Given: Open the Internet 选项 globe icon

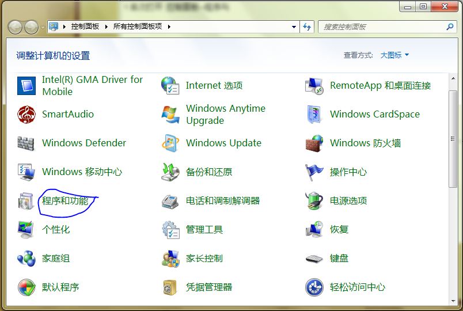Looking at the screenshot, I should (170, 86).
